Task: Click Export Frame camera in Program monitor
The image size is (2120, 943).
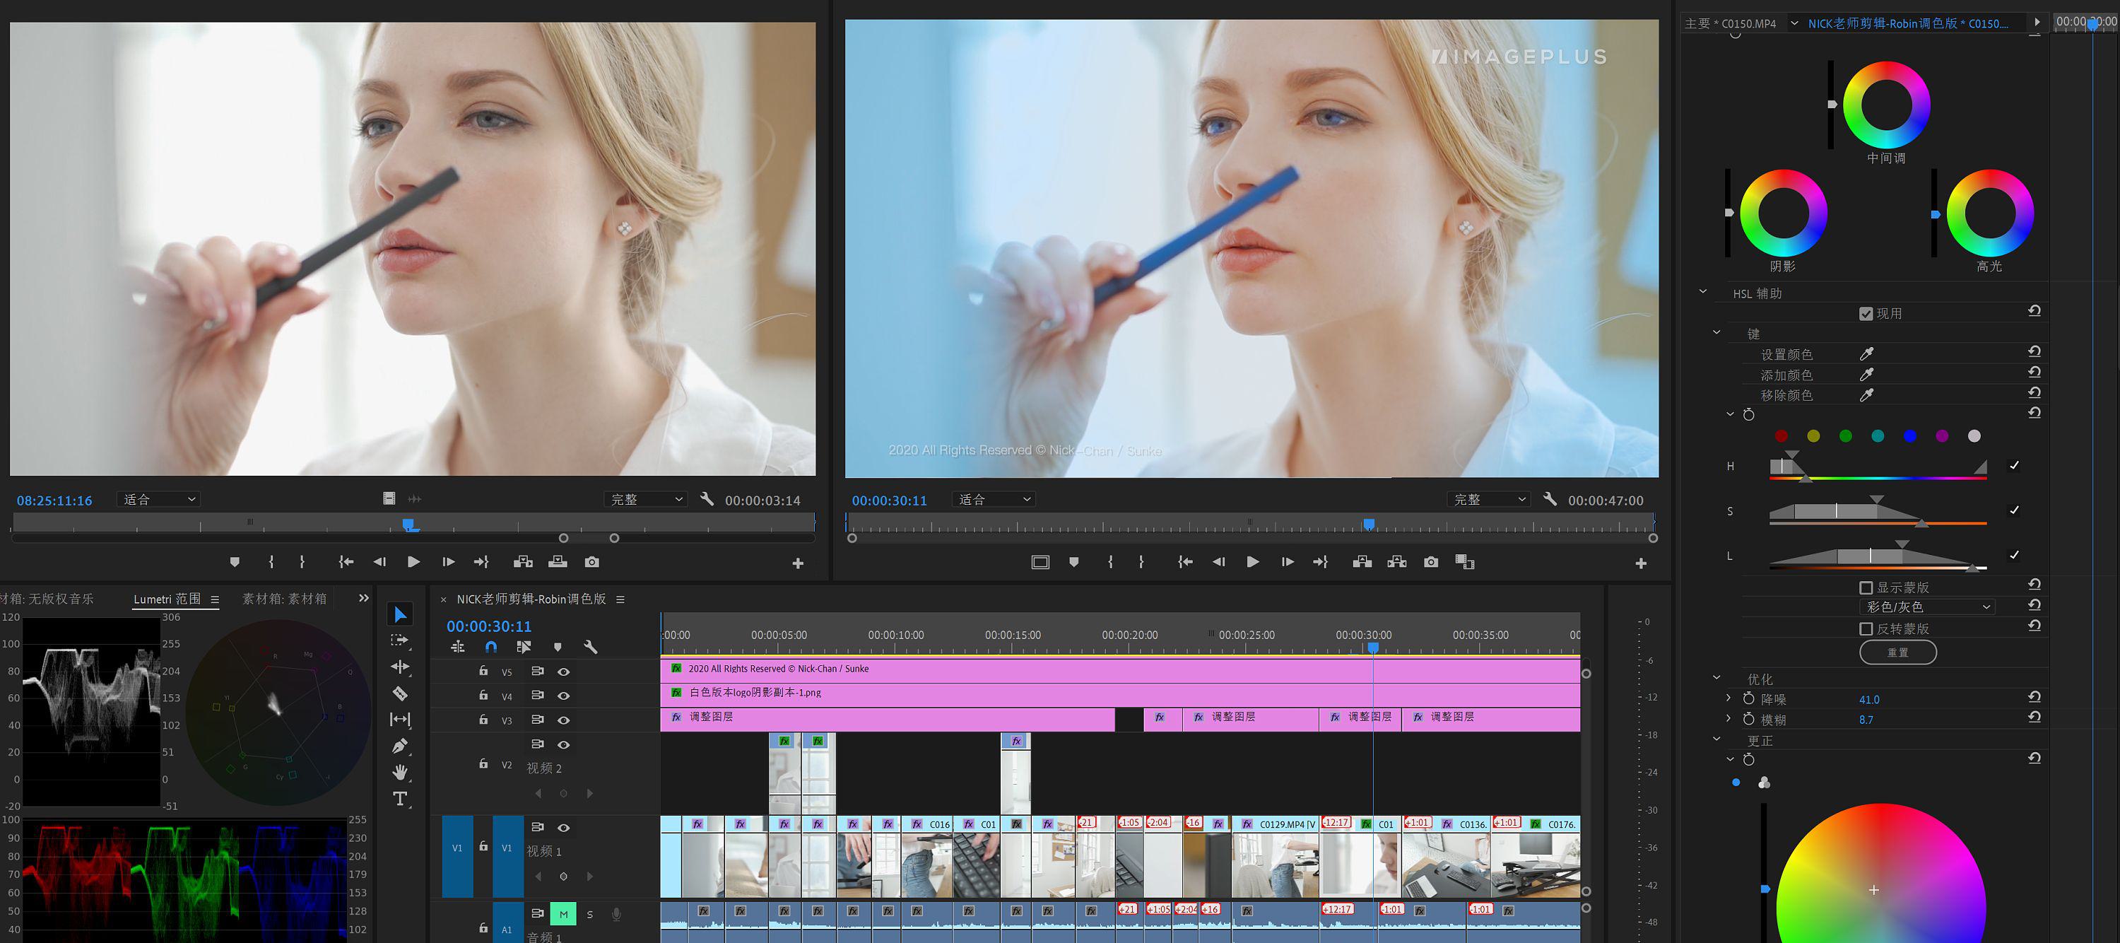Action: coord(1431,562)
